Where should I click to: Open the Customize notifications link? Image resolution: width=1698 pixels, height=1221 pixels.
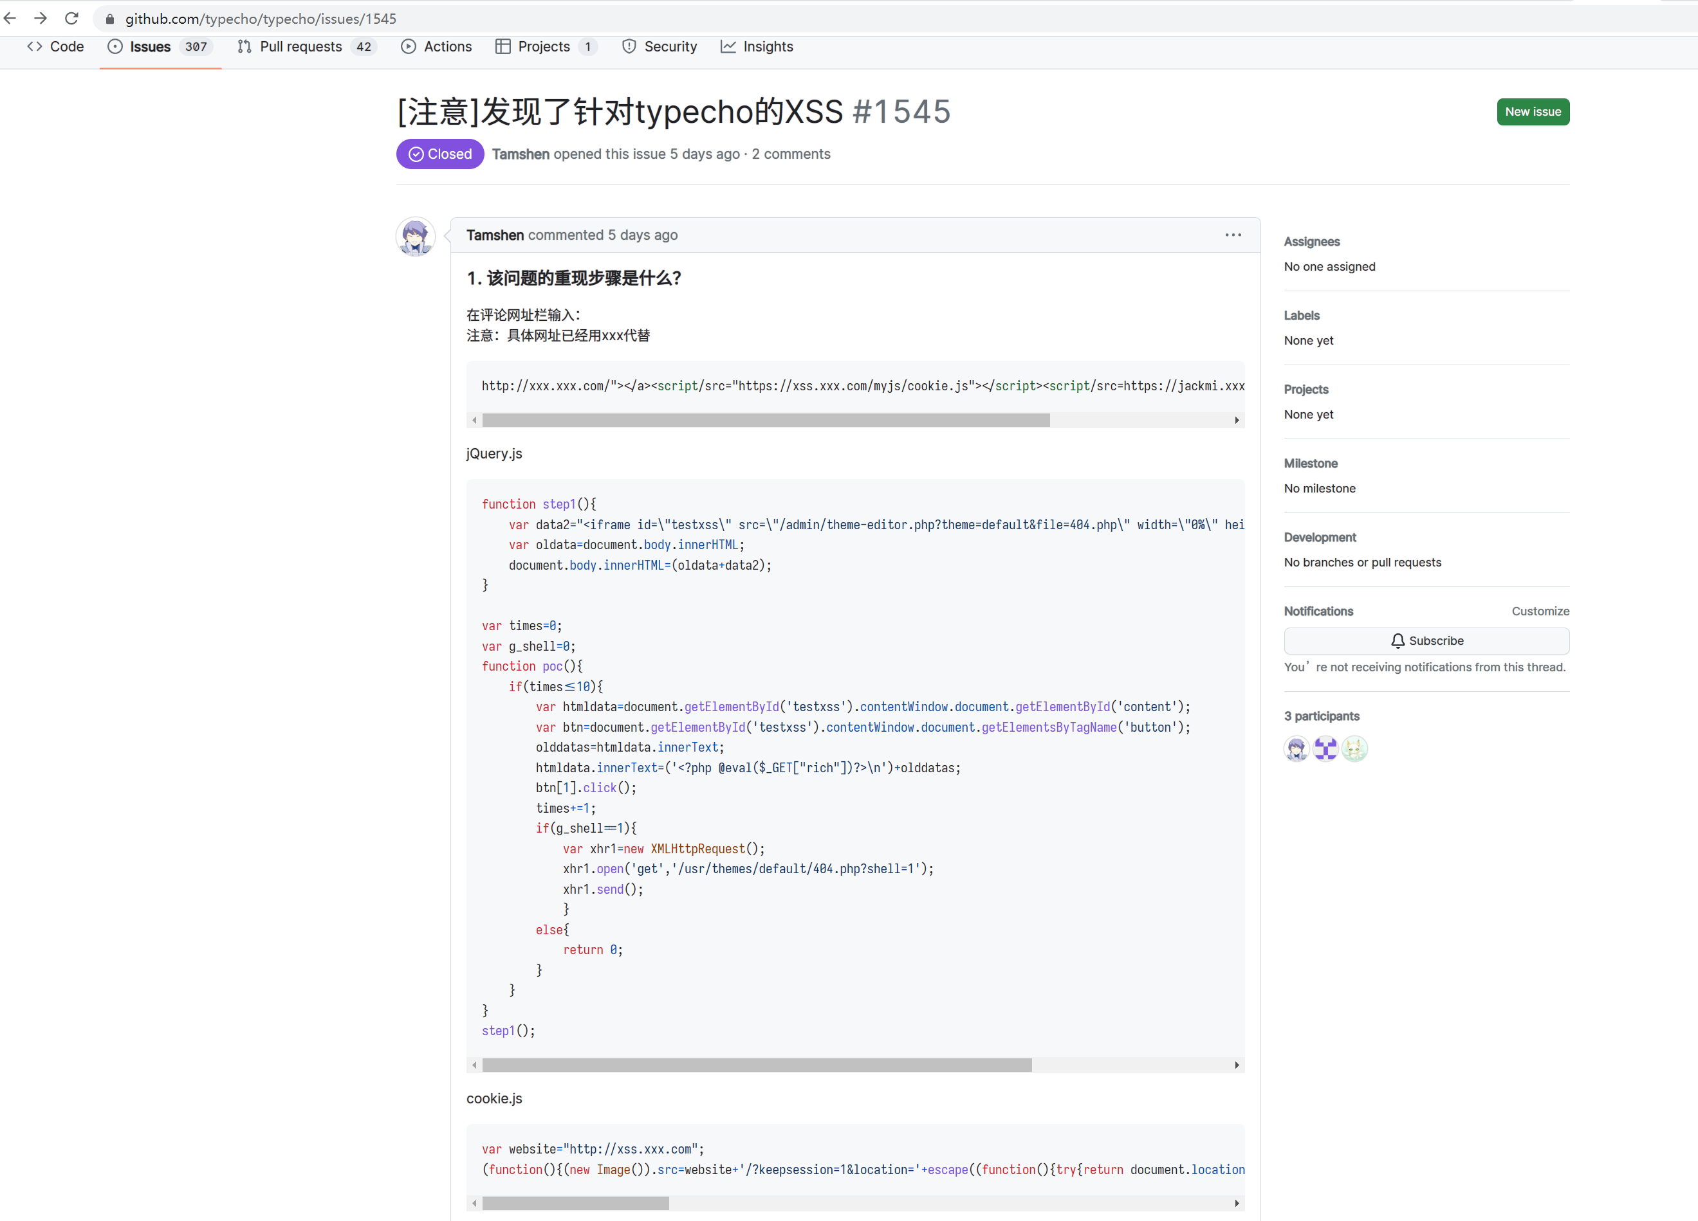(1540, 611)
